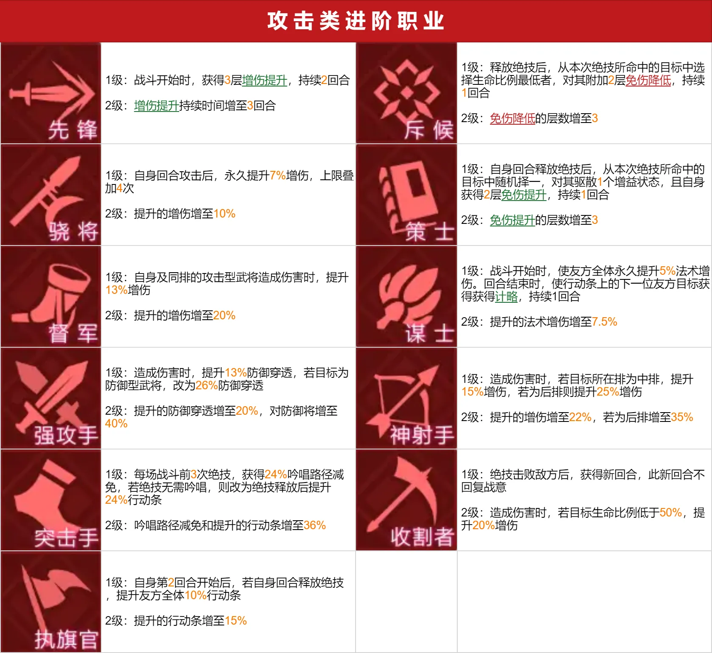
Task: Open the 督军 horn class icon
Action: tap(51, 296)
